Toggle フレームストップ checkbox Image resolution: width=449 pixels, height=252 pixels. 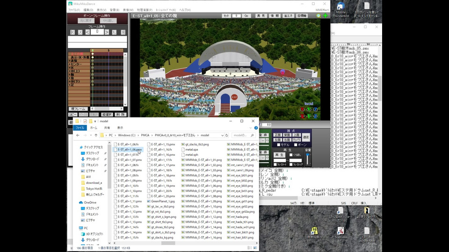[291, 165]
